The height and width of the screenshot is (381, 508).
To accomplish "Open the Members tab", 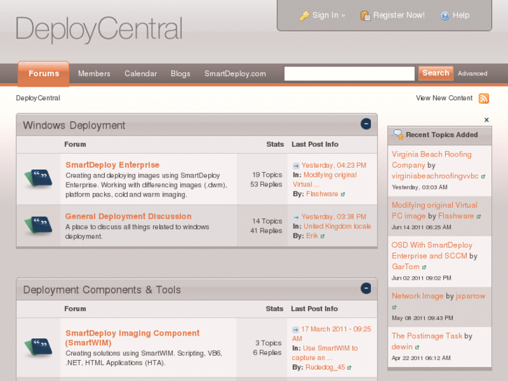I will [x=94, y=73].
